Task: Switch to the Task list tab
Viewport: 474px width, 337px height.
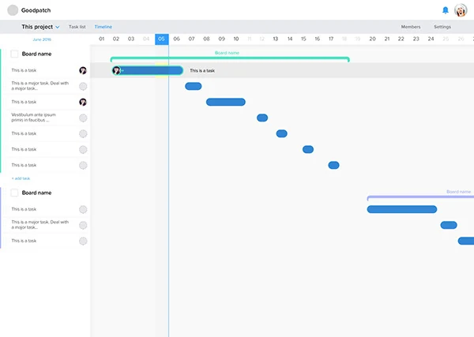Action: (x=77, y=27)
